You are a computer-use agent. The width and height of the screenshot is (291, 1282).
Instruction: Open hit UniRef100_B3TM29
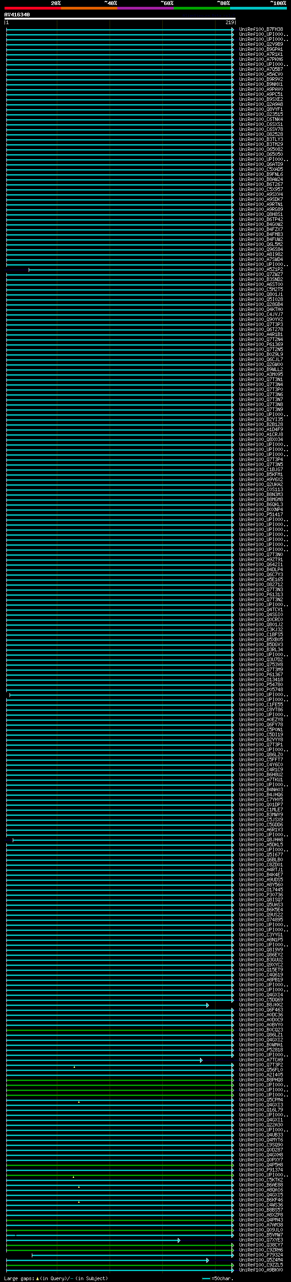[x=261, y=144]
